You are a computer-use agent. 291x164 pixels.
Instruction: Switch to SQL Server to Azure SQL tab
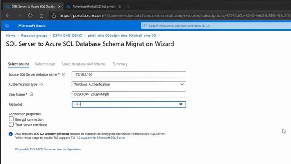[x=33, y=7]
